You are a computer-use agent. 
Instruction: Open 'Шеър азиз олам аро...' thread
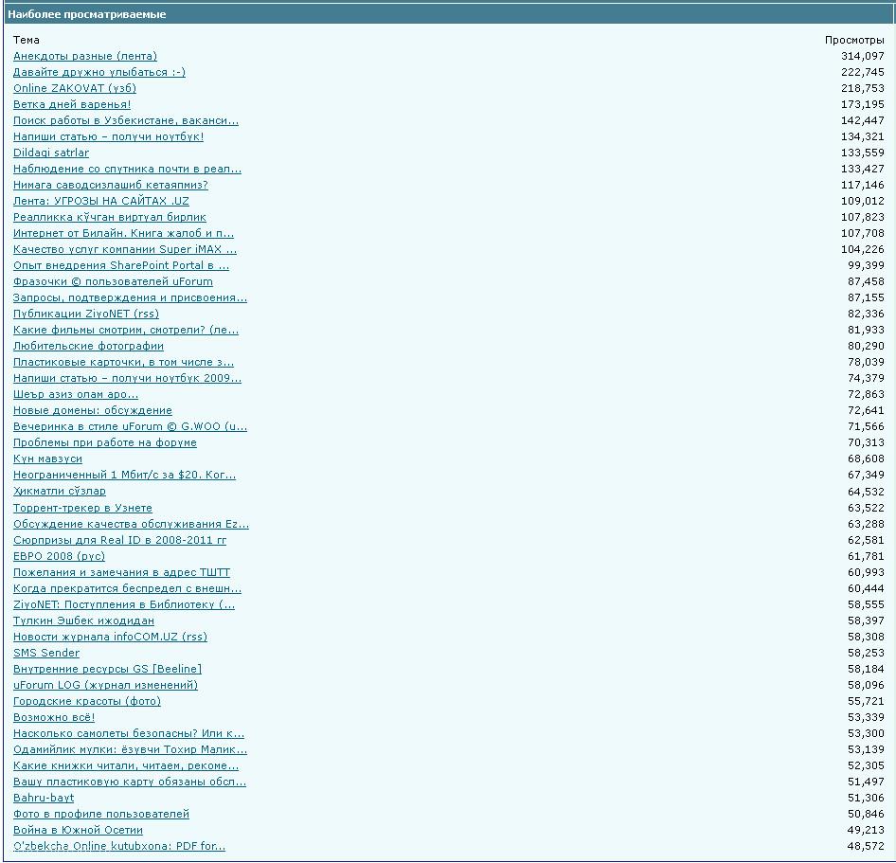[x=76, y=394]
